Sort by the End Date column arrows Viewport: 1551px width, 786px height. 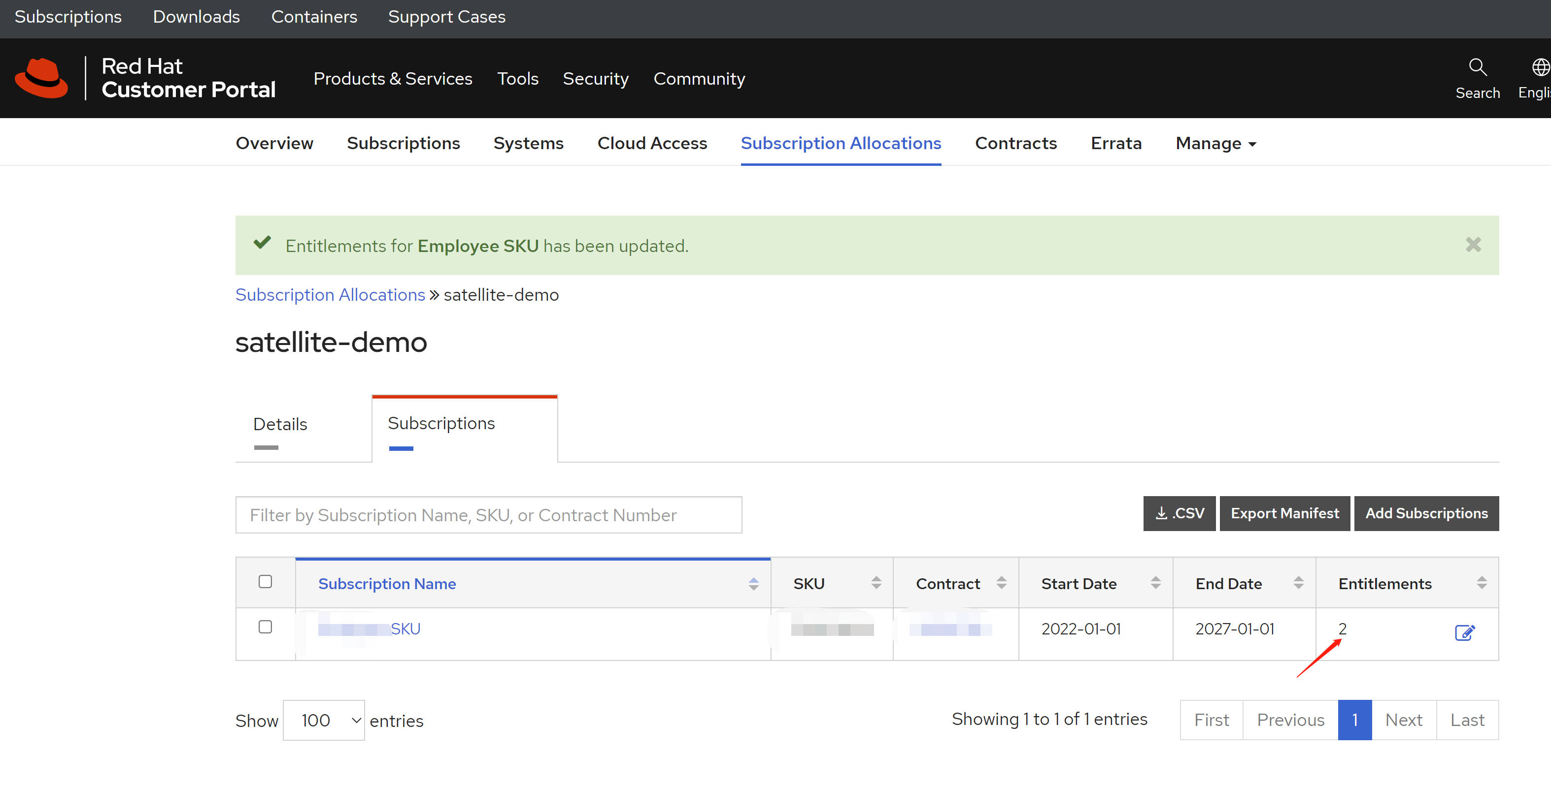pos(1298,583)
